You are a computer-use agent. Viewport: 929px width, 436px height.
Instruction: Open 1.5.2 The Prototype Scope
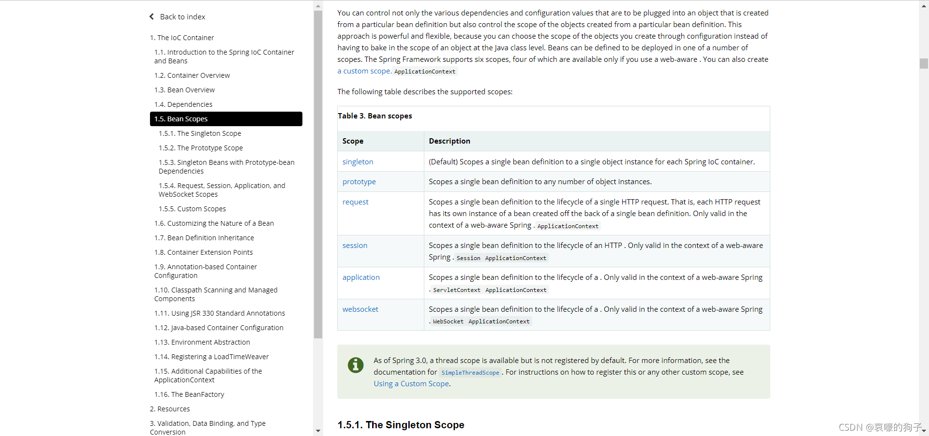pos(201,148)
